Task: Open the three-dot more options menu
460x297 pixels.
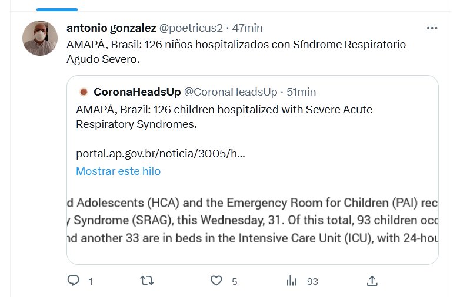Action: 432,28
